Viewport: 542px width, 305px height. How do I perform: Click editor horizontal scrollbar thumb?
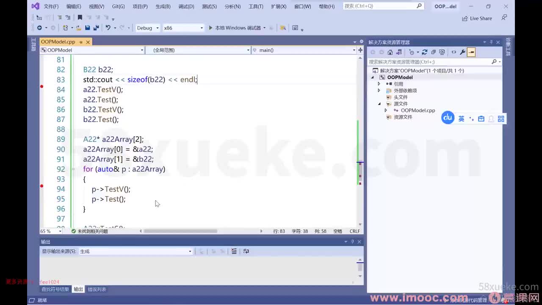(180, 231)
